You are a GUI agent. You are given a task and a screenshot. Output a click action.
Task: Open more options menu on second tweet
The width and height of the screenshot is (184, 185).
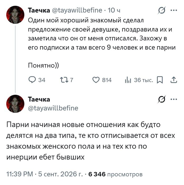(x=174, y=99)
